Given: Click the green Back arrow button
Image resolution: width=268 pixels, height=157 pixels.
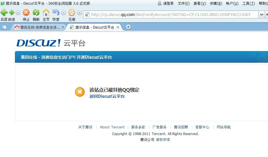Looking at the screenshot, I should pyautogui.click(x=4, y=13).
